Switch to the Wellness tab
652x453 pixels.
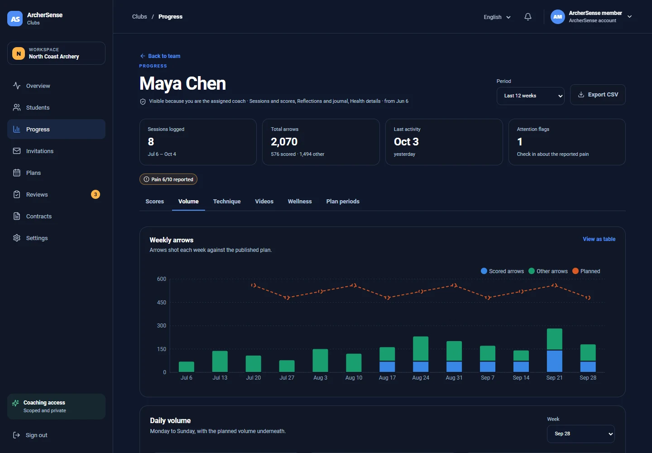(x=300, y=202)
